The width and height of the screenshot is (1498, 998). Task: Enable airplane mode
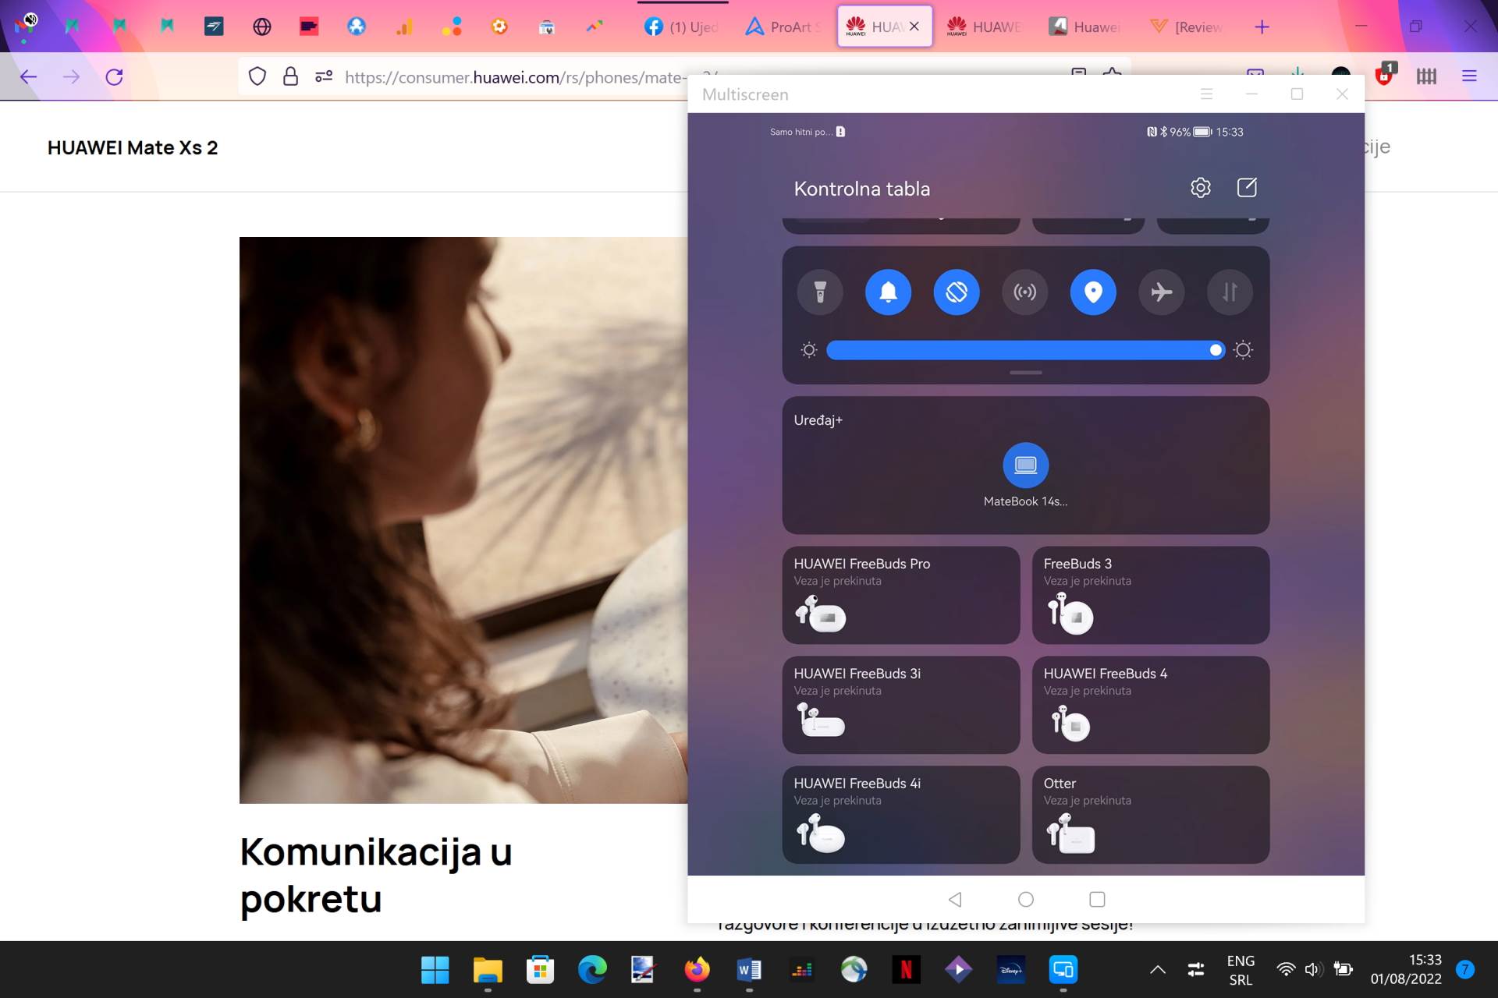click(1162, 292)
